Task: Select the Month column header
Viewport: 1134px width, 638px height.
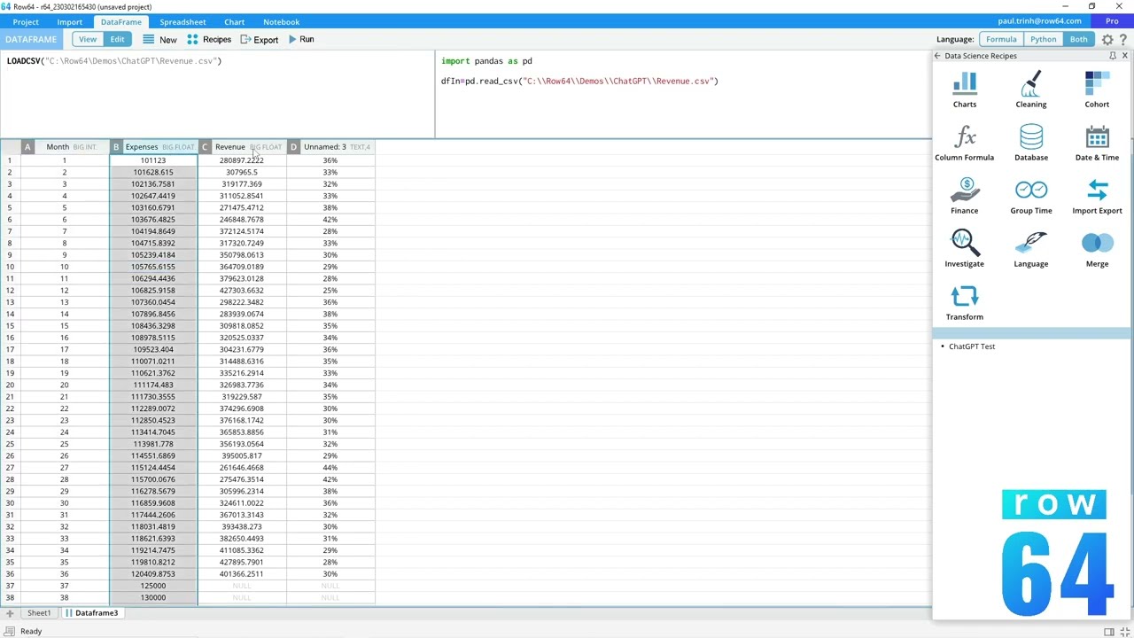Action: [x=65, y=147]
